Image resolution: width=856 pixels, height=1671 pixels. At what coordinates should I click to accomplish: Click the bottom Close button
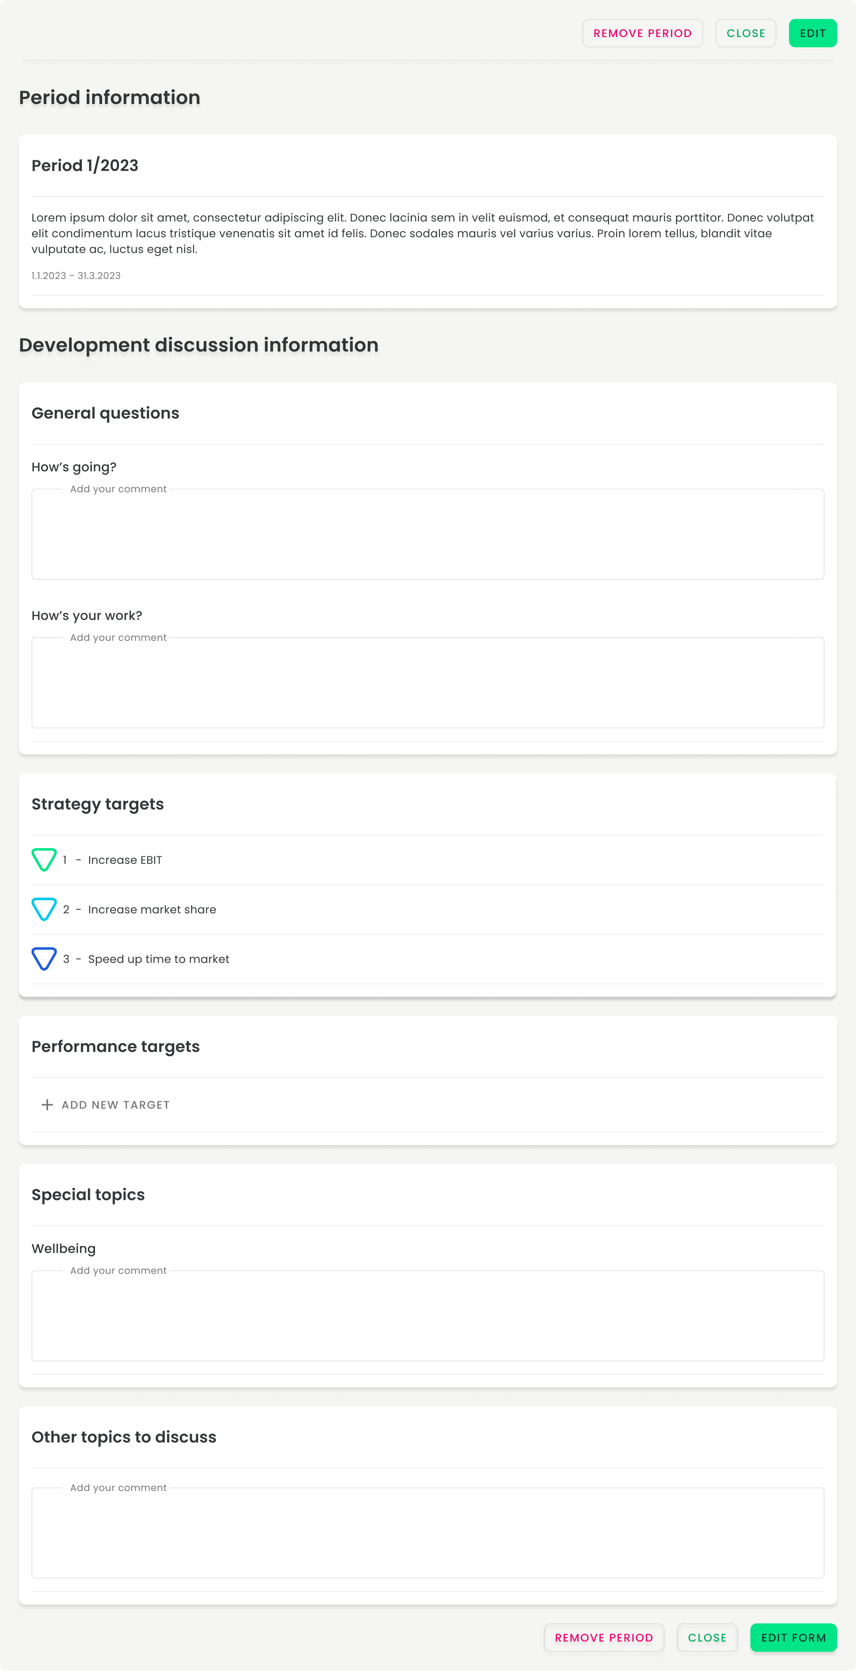click(x=707, y=1637)
